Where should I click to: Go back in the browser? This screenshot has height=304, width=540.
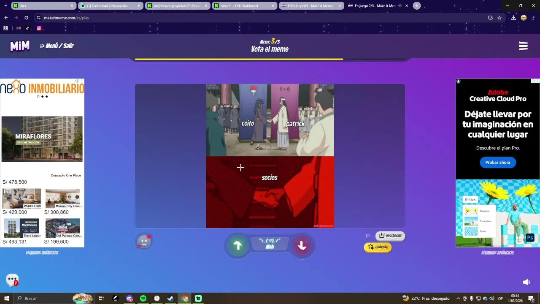tap(6, 18)
